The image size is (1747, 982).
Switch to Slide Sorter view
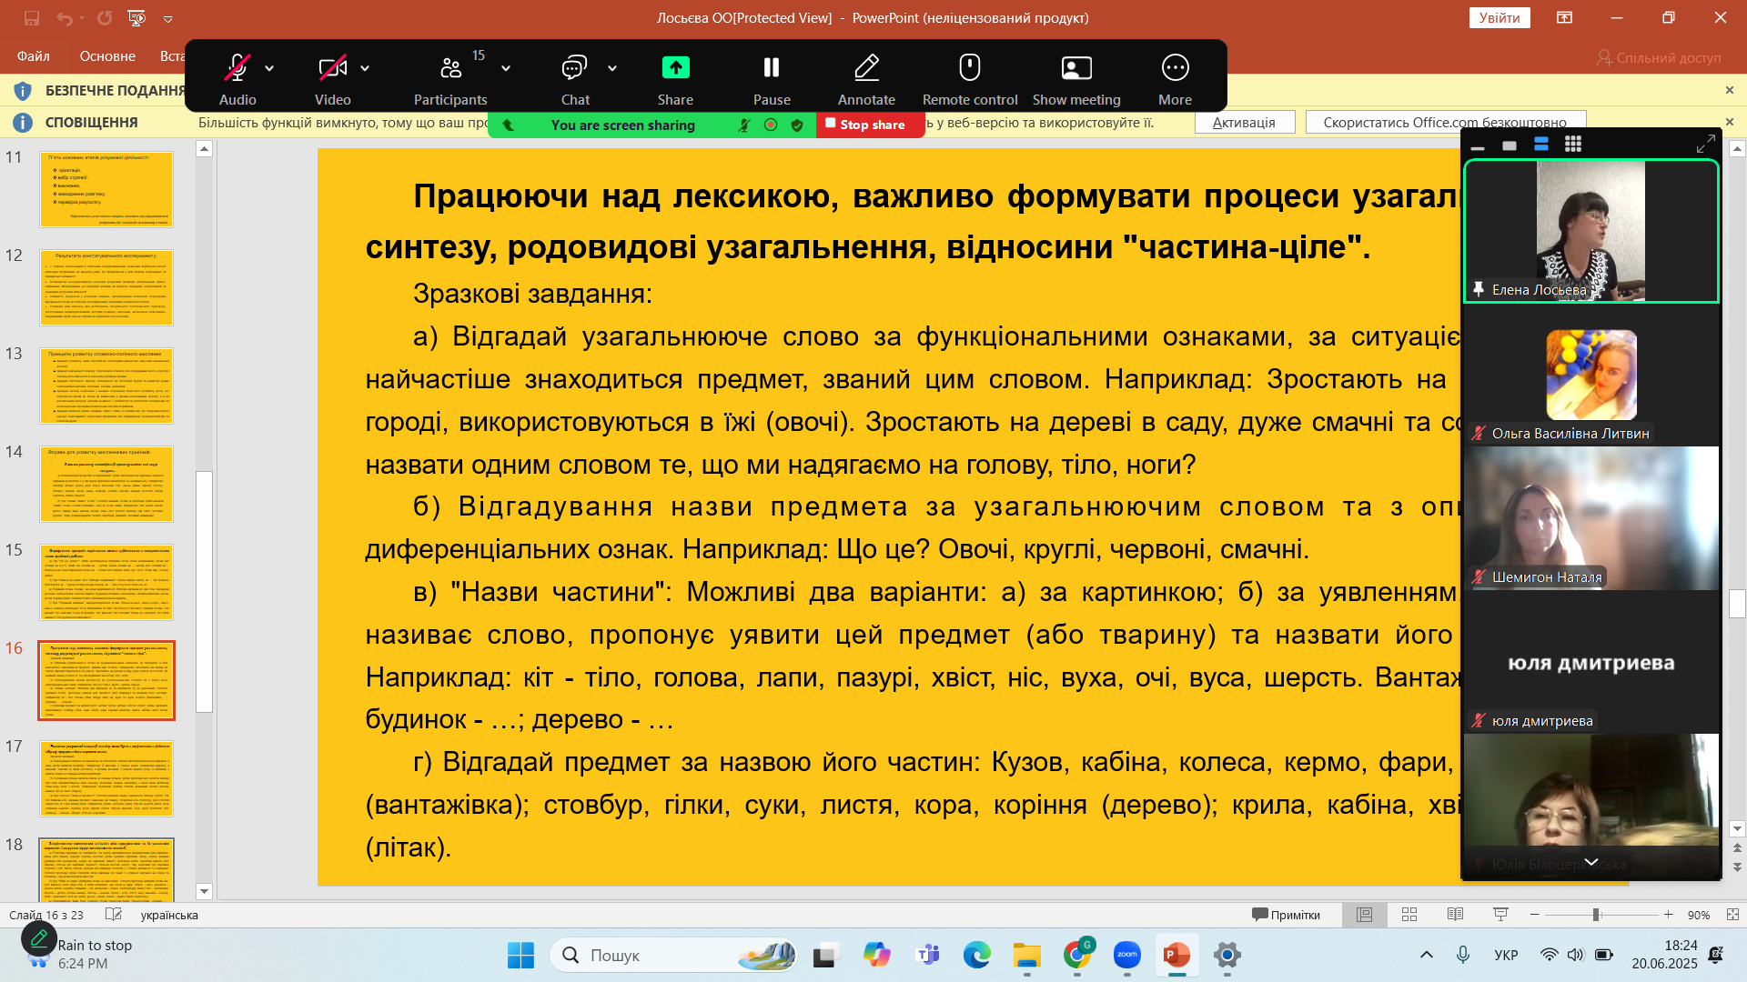[x=1409, y=915]
